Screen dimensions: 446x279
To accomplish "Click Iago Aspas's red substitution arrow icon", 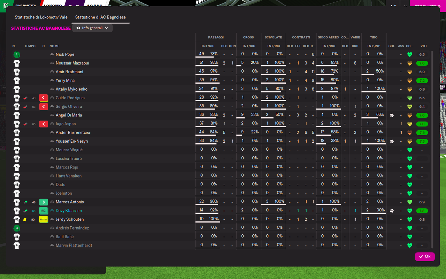I will [25, 124].
